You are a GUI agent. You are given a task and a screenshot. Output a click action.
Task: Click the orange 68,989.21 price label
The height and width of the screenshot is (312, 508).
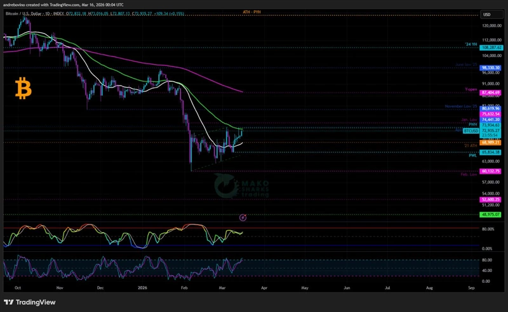click(491, 143)
